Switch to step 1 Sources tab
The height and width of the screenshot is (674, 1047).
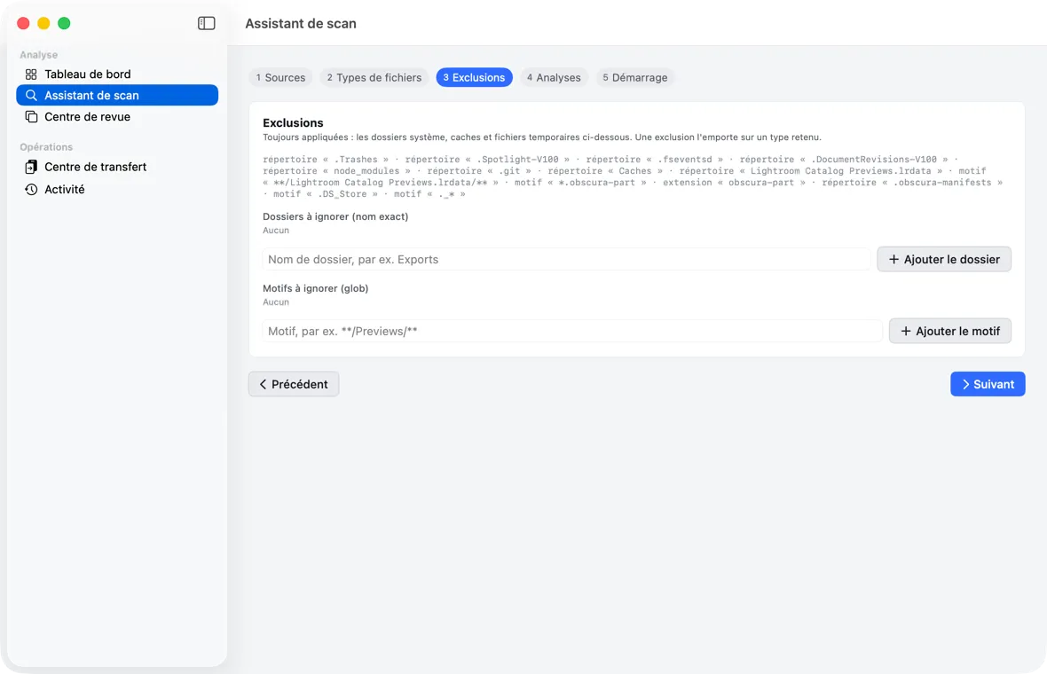pos(280,77)
